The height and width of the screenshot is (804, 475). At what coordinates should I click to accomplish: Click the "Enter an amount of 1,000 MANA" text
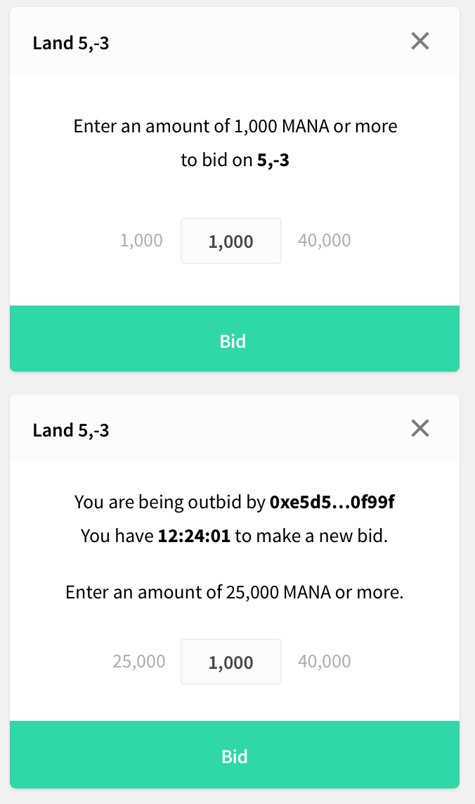(235, 127)
